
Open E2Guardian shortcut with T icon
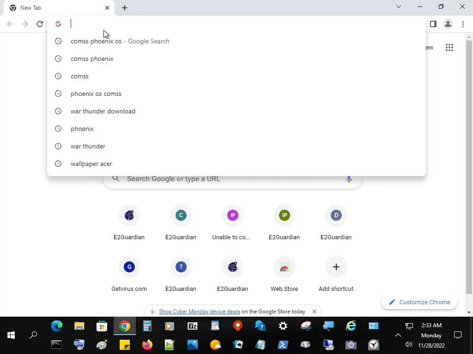(x=181, y=274)
